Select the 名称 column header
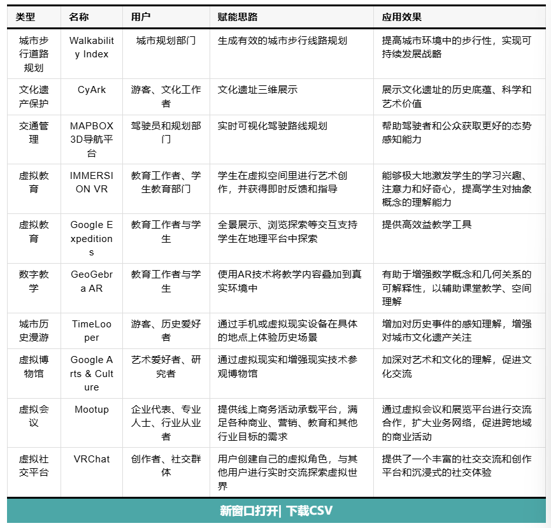 [x=79, y=17]
